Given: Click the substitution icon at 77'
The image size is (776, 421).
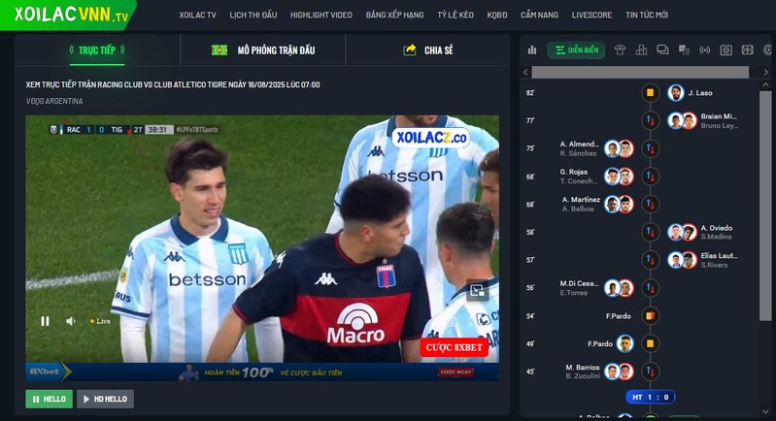Looking at the screenshot, I should 651,120.
